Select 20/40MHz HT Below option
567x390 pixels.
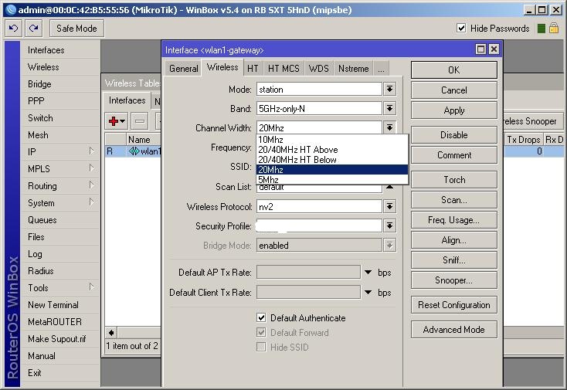pyautogui.click(x=332, y=160)
